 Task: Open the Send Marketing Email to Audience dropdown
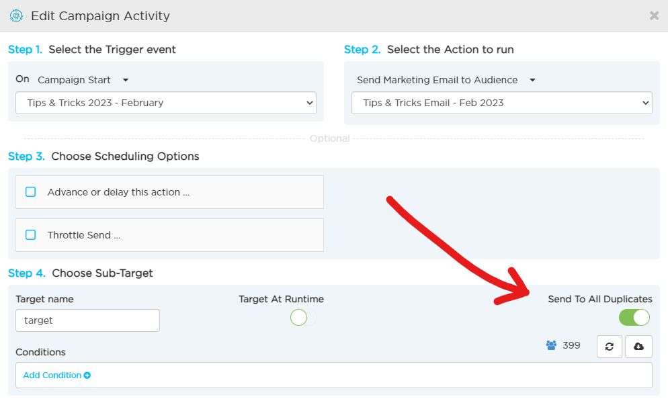(446, 80)
